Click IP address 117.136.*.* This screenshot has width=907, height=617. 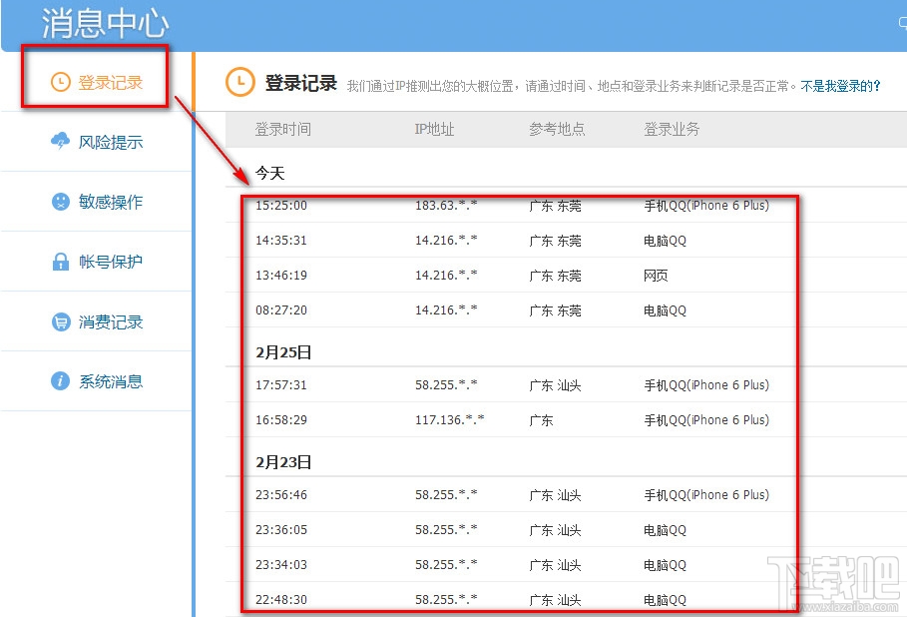pos(449,419)
